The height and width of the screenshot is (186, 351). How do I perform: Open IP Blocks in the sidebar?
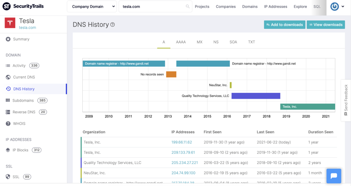(20, 150)
